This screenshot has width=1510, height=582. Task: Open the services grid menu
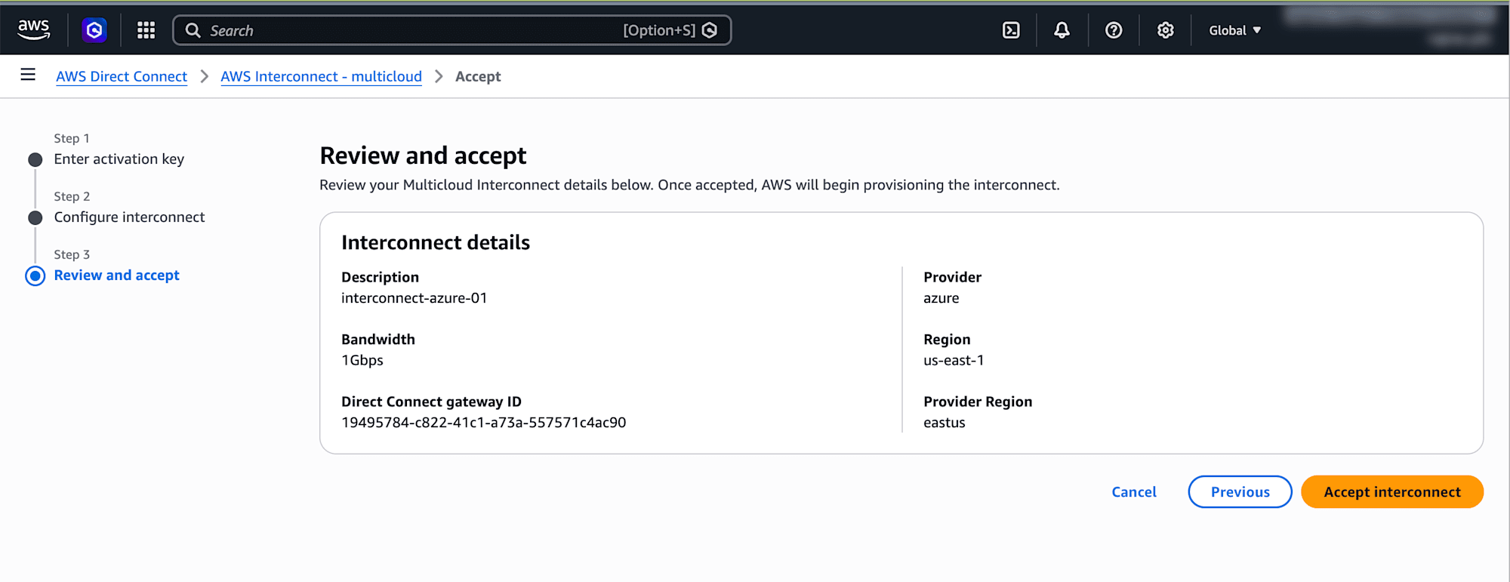click(x=146, y=30)
